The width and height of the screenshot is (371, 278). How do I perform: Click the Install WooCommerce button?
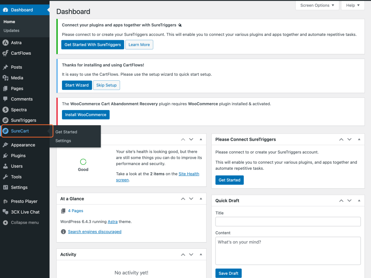[86, 115]
